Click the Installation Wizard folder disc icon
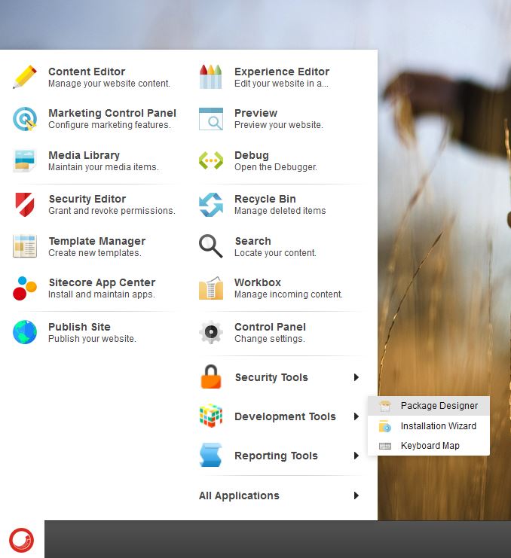This screenshot has width=511, height=558. pyautogui.click(x=385, y=426)
